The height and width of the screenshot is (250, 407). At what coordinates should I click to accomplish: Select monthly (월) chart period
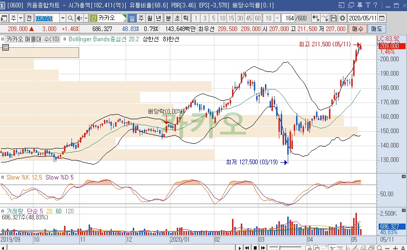click(150, 18)
